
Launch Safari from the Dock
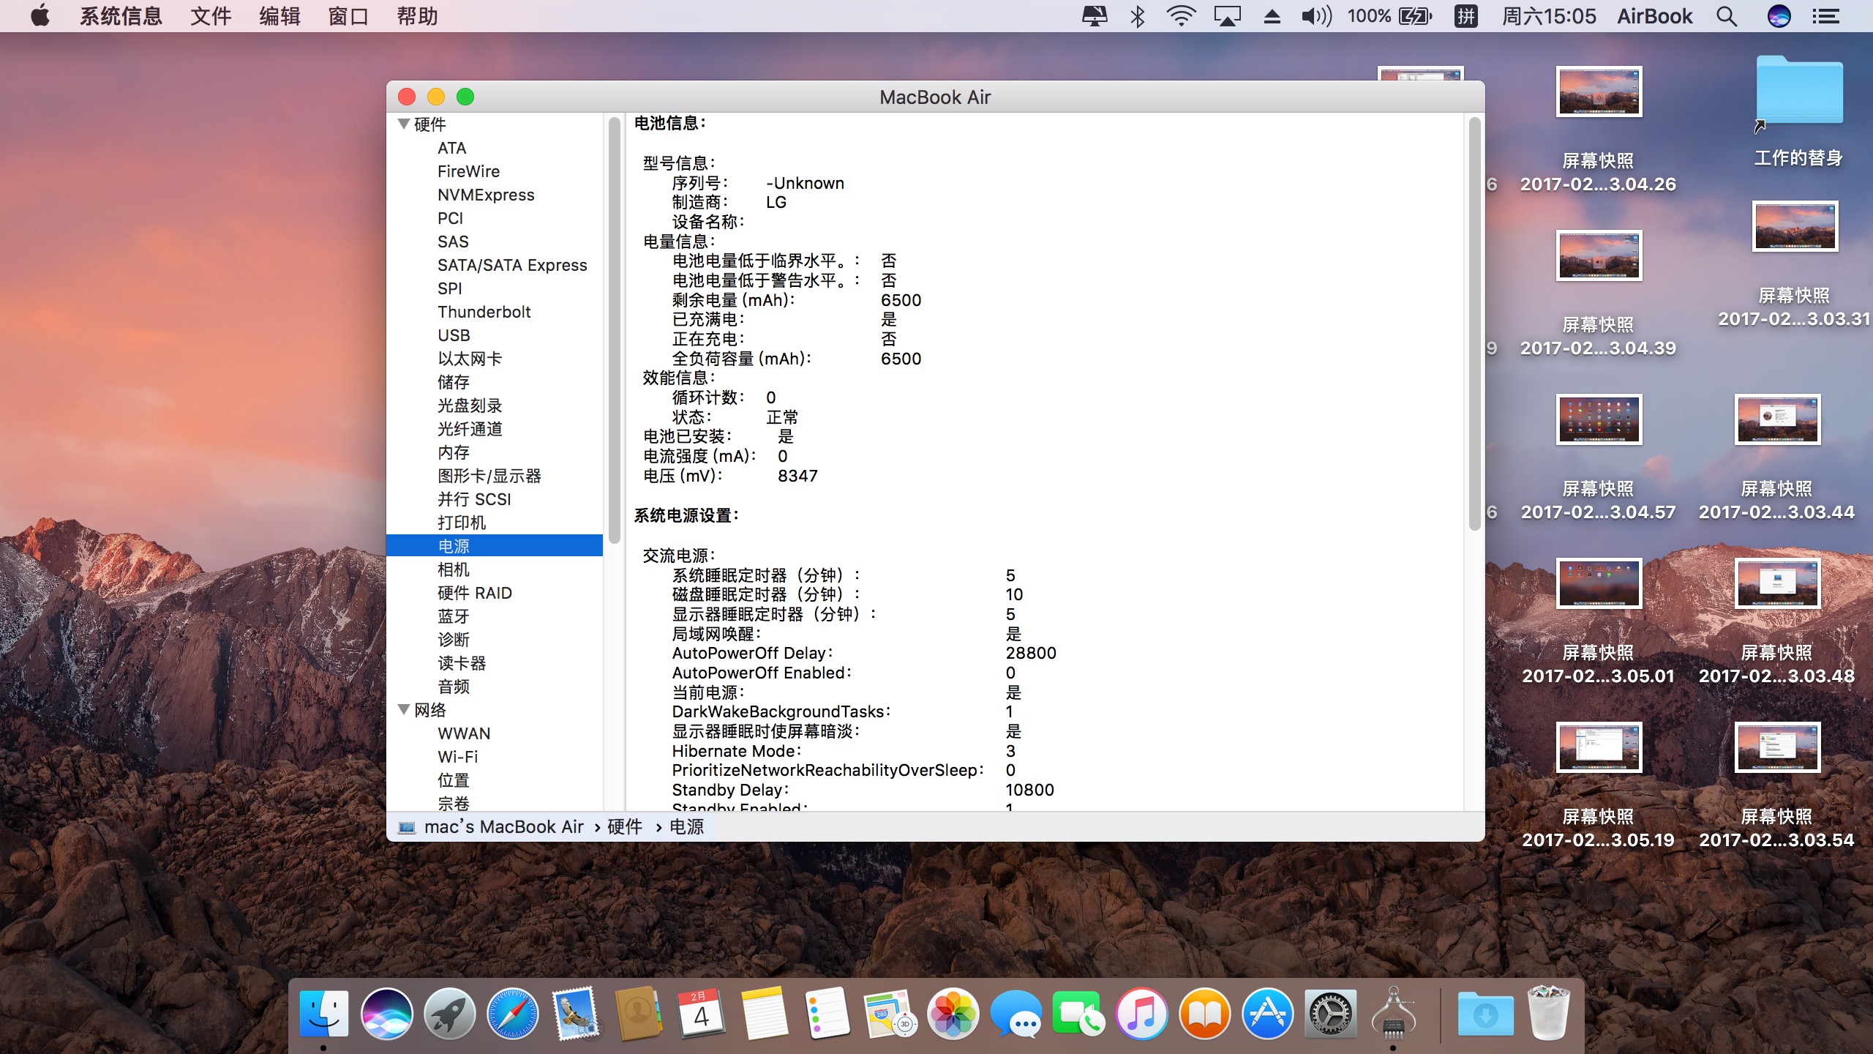[512, 1014]
